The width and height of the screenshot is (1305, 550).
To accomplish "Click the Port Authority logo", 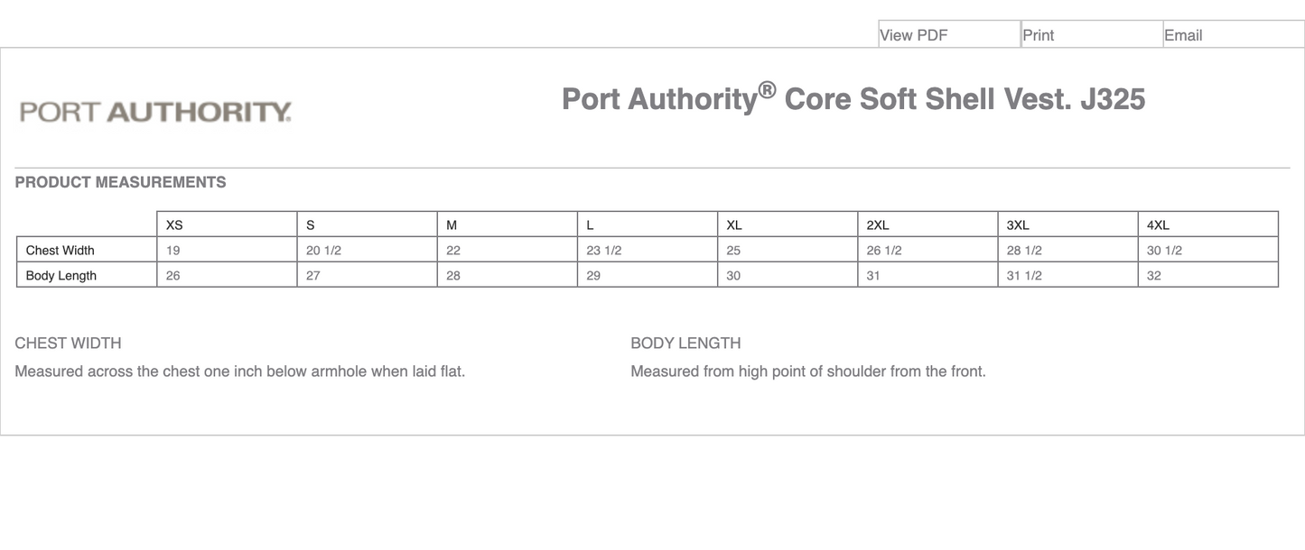I will coord(154,109).
